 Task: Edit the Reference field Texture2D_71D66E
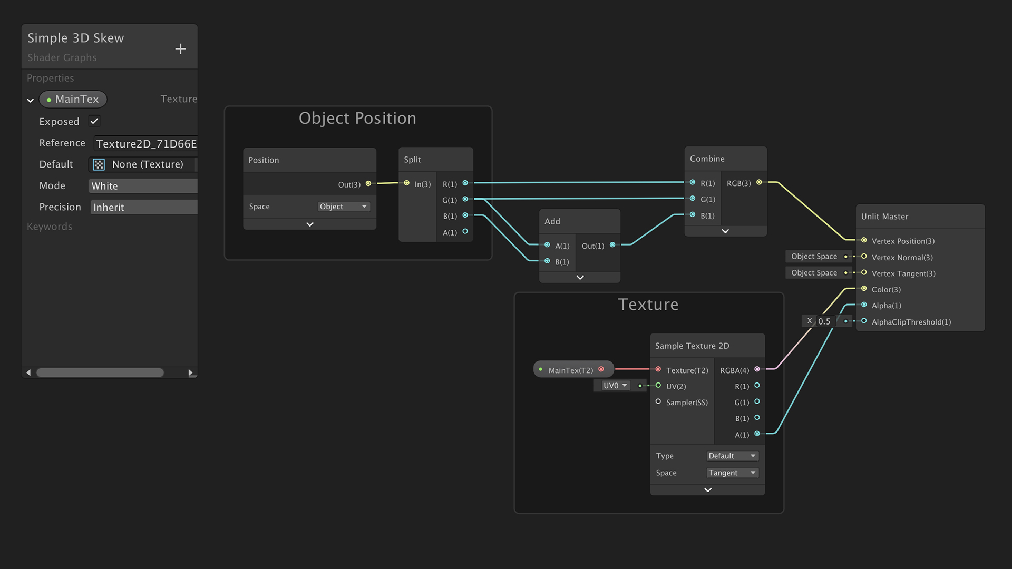coord(146,144)
